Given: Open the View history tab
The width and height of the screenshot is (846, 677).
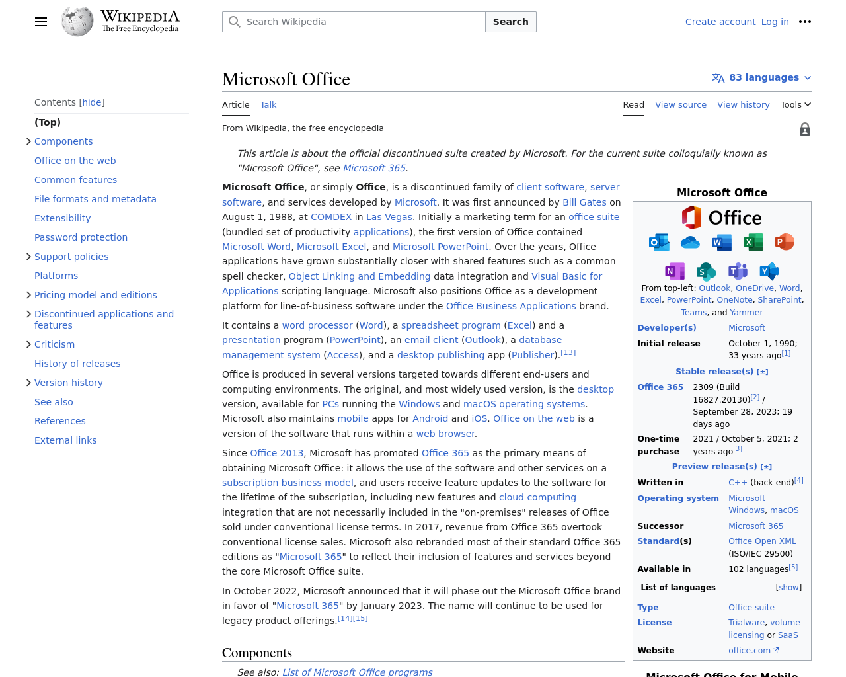Looking at the screenshot, I should (x=744, y=105).
